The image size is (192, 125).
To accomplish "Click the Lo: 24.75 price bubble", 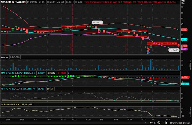I will [174, 50].
